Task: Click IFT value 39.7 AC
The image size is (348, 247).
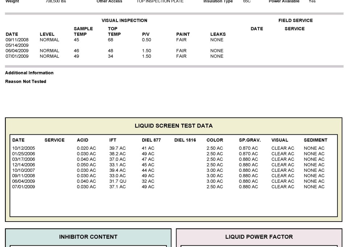Action: pos(117,148)
